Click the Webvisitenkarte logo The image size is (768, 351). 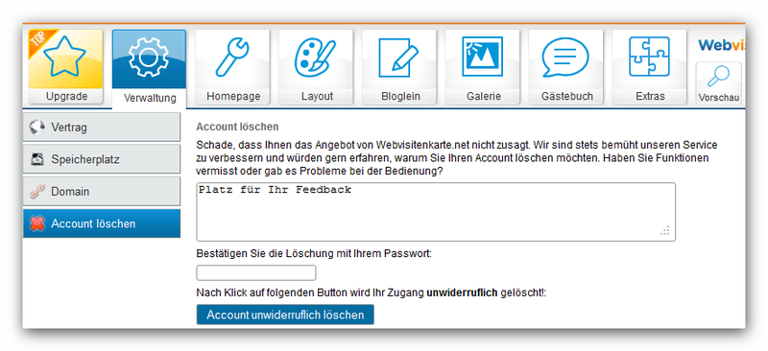coord(721,45)
